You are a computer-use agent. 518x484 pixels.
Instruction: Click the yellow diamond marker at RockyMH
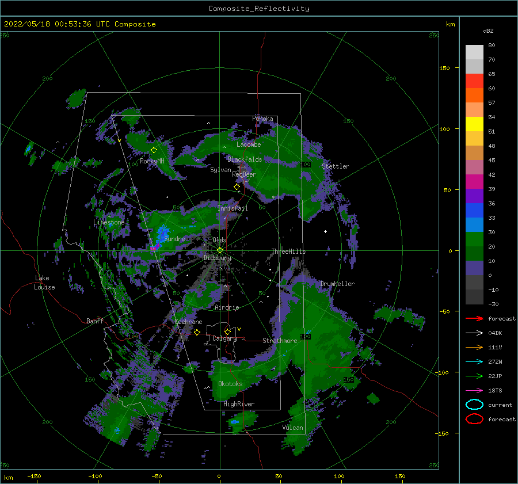click(154, 150)
